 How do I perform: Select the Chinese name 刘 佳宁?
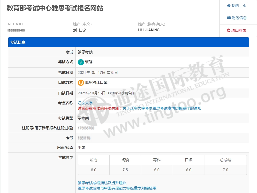coord(79,30)
